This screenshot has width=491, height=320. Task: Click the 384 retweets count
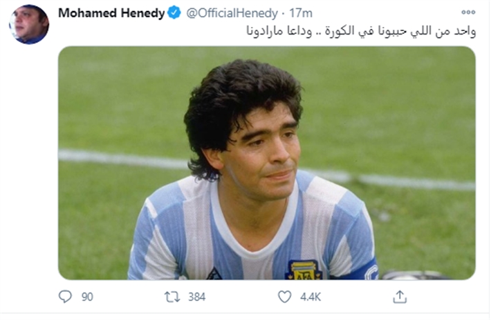[196, 297]
